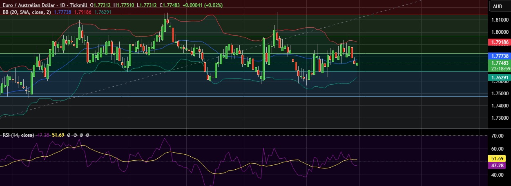Click the red 1.79186 upper band price label

coord(500,42)
